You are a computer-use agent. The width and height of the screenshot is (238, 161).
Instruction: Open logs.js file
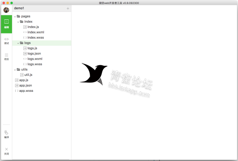click(32, 48)
